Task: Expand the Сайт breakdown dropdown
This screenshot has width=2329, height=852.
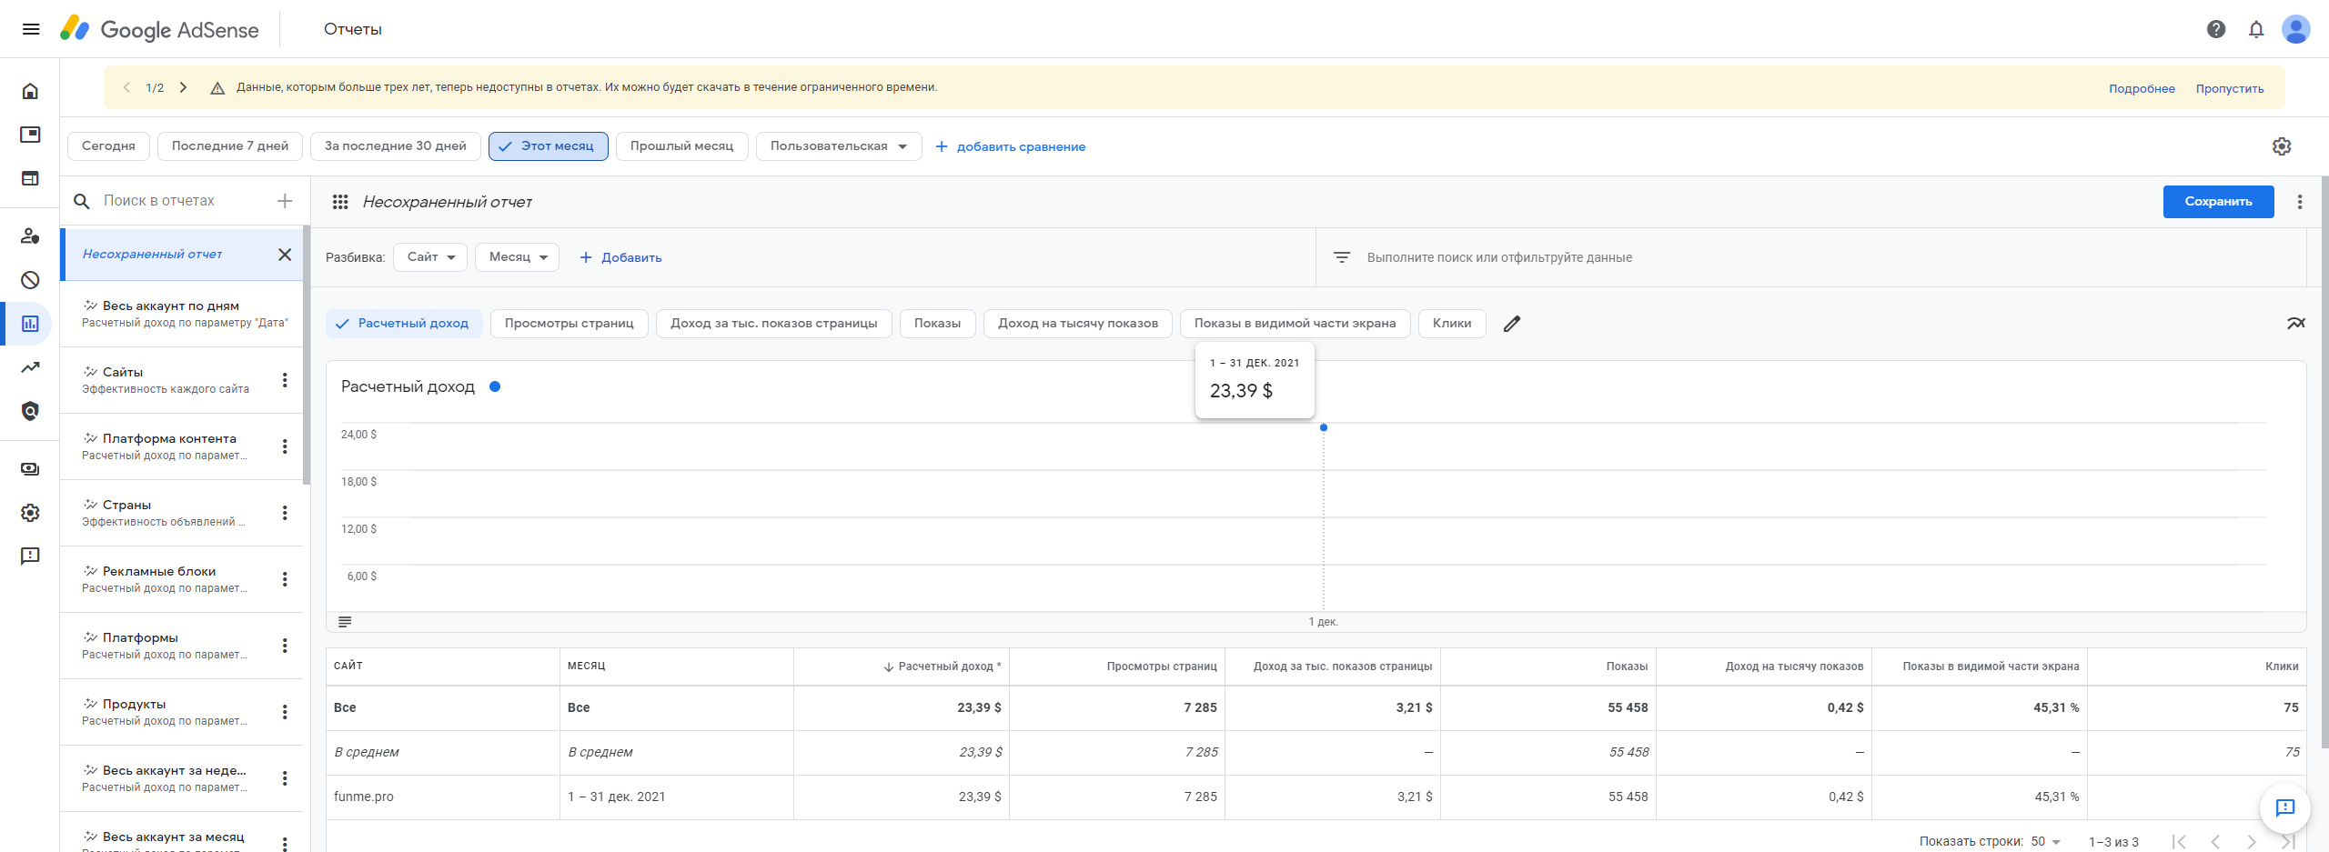Action: coord(430,257)
